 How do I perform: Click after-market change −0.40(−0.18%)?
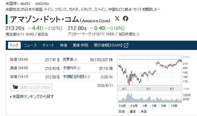pos(107,28)
